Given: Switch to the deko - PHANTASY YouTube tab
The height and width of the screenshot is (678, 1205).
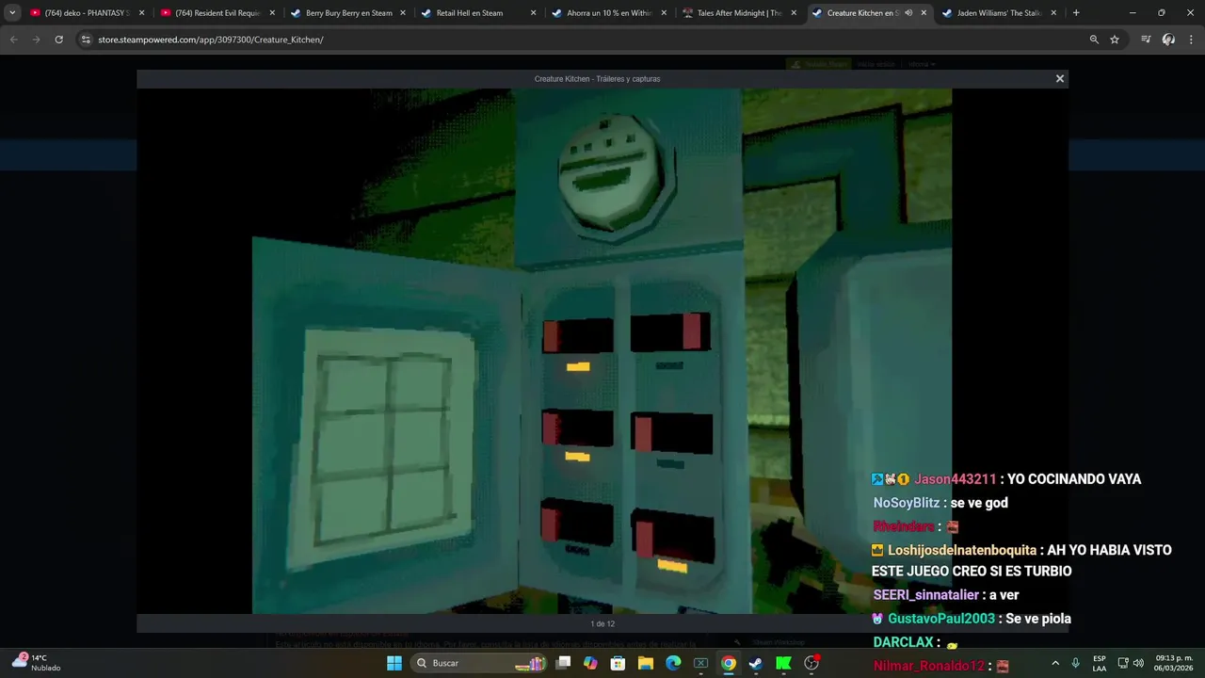Looking at the screenshot, I should [85, 13].
